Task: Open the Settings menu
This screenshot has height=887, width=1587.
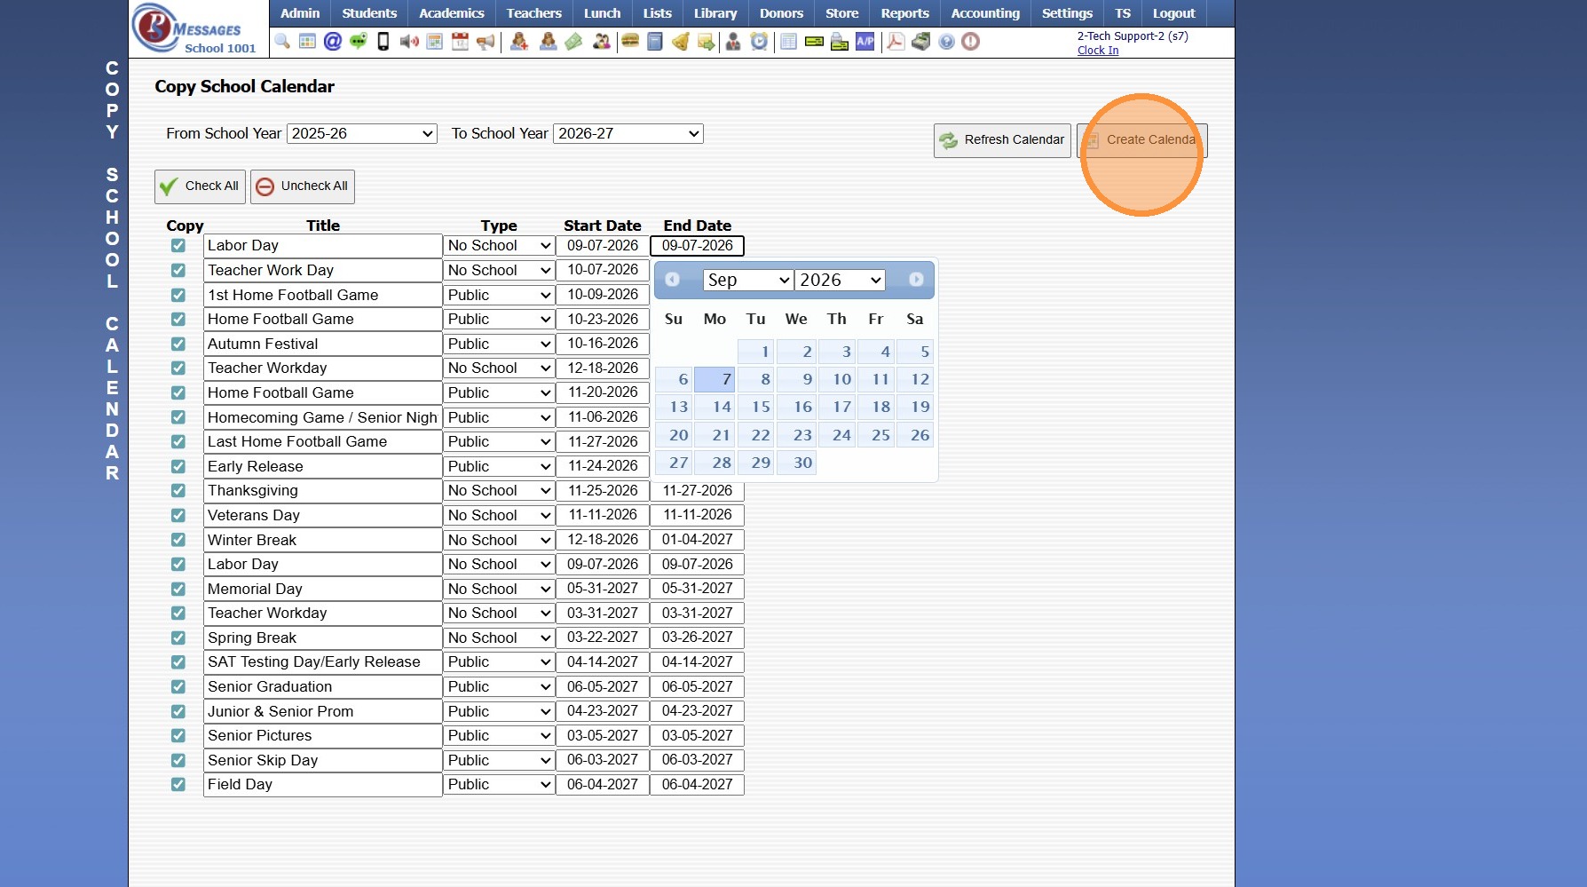Action: click(x=1067, y=13)
